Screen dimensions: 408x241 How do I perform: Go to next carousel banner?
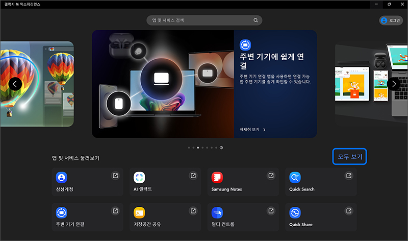(x=394, y=84)
